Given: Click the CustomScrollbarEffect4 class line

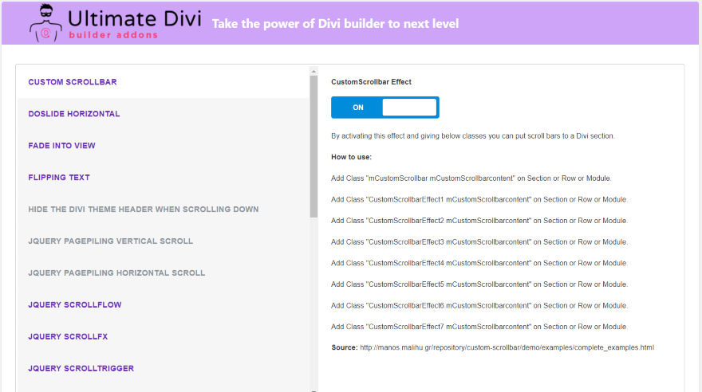Looking at the screenshot, I should click(479, 263).
